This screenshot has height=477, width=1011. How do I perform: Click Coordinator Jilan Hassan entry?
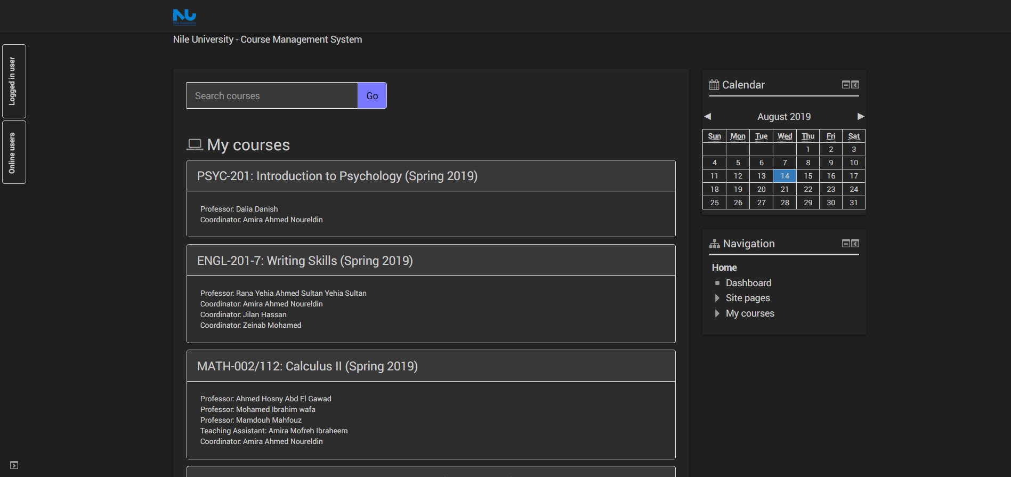click(243, 314)
